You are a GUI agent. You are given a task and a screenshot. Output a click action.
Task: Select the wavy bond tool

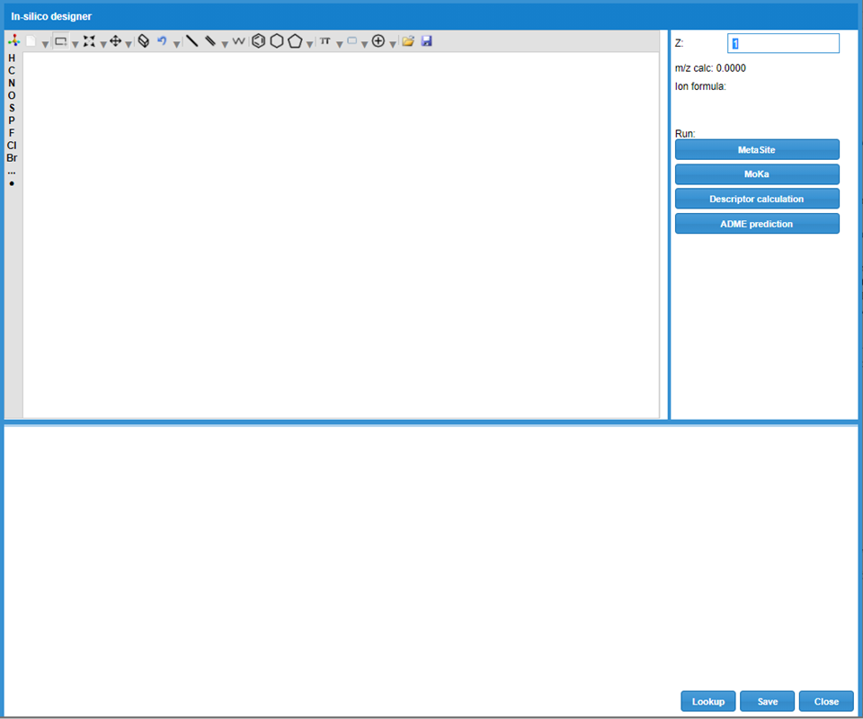click(236, 40)
